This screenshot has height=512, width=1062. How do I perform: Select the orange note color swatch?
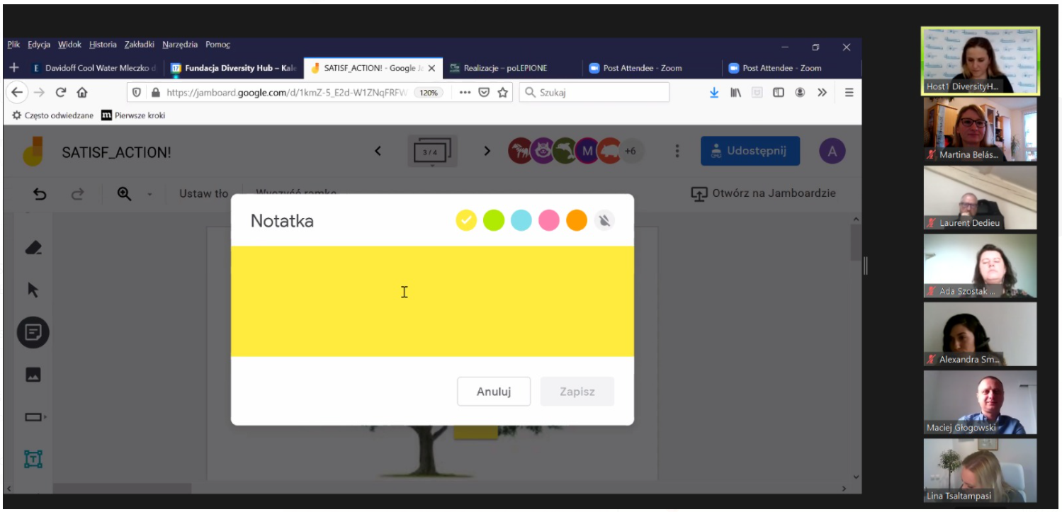tap(577, 221)
